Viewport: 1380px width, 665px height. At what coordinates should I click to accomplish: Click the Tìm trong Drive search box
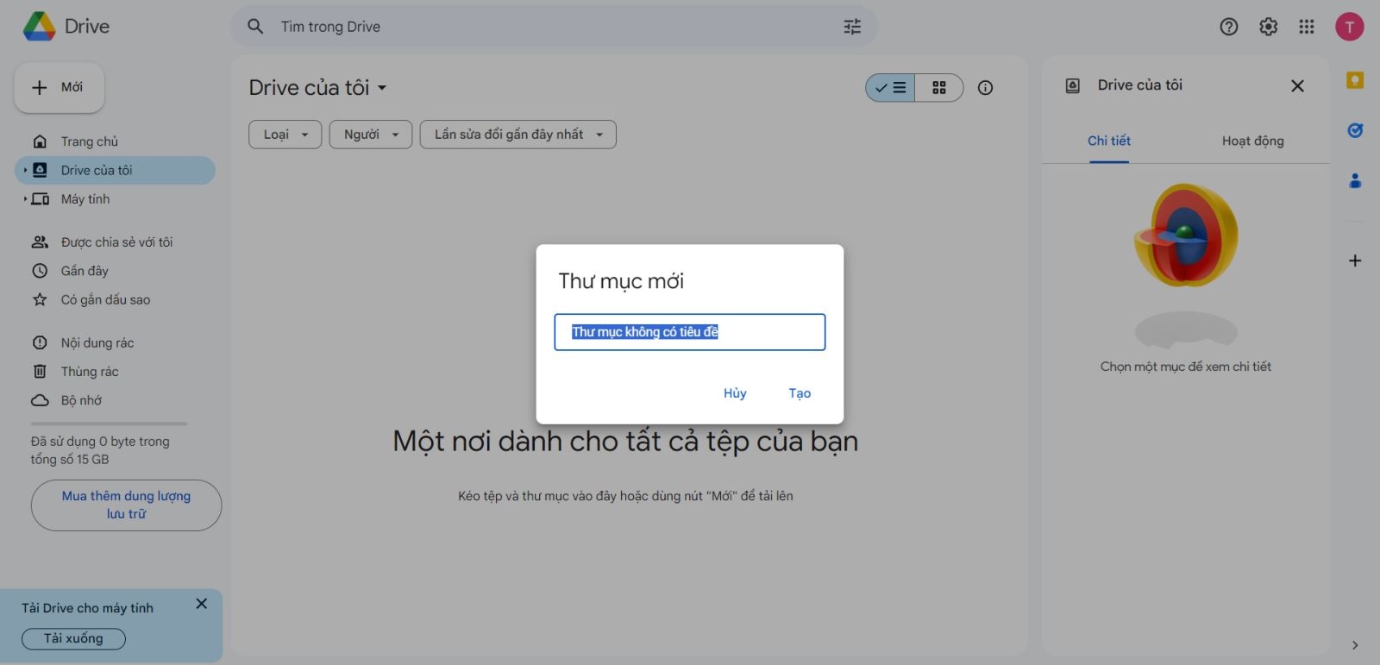click(x=554, y=27)
